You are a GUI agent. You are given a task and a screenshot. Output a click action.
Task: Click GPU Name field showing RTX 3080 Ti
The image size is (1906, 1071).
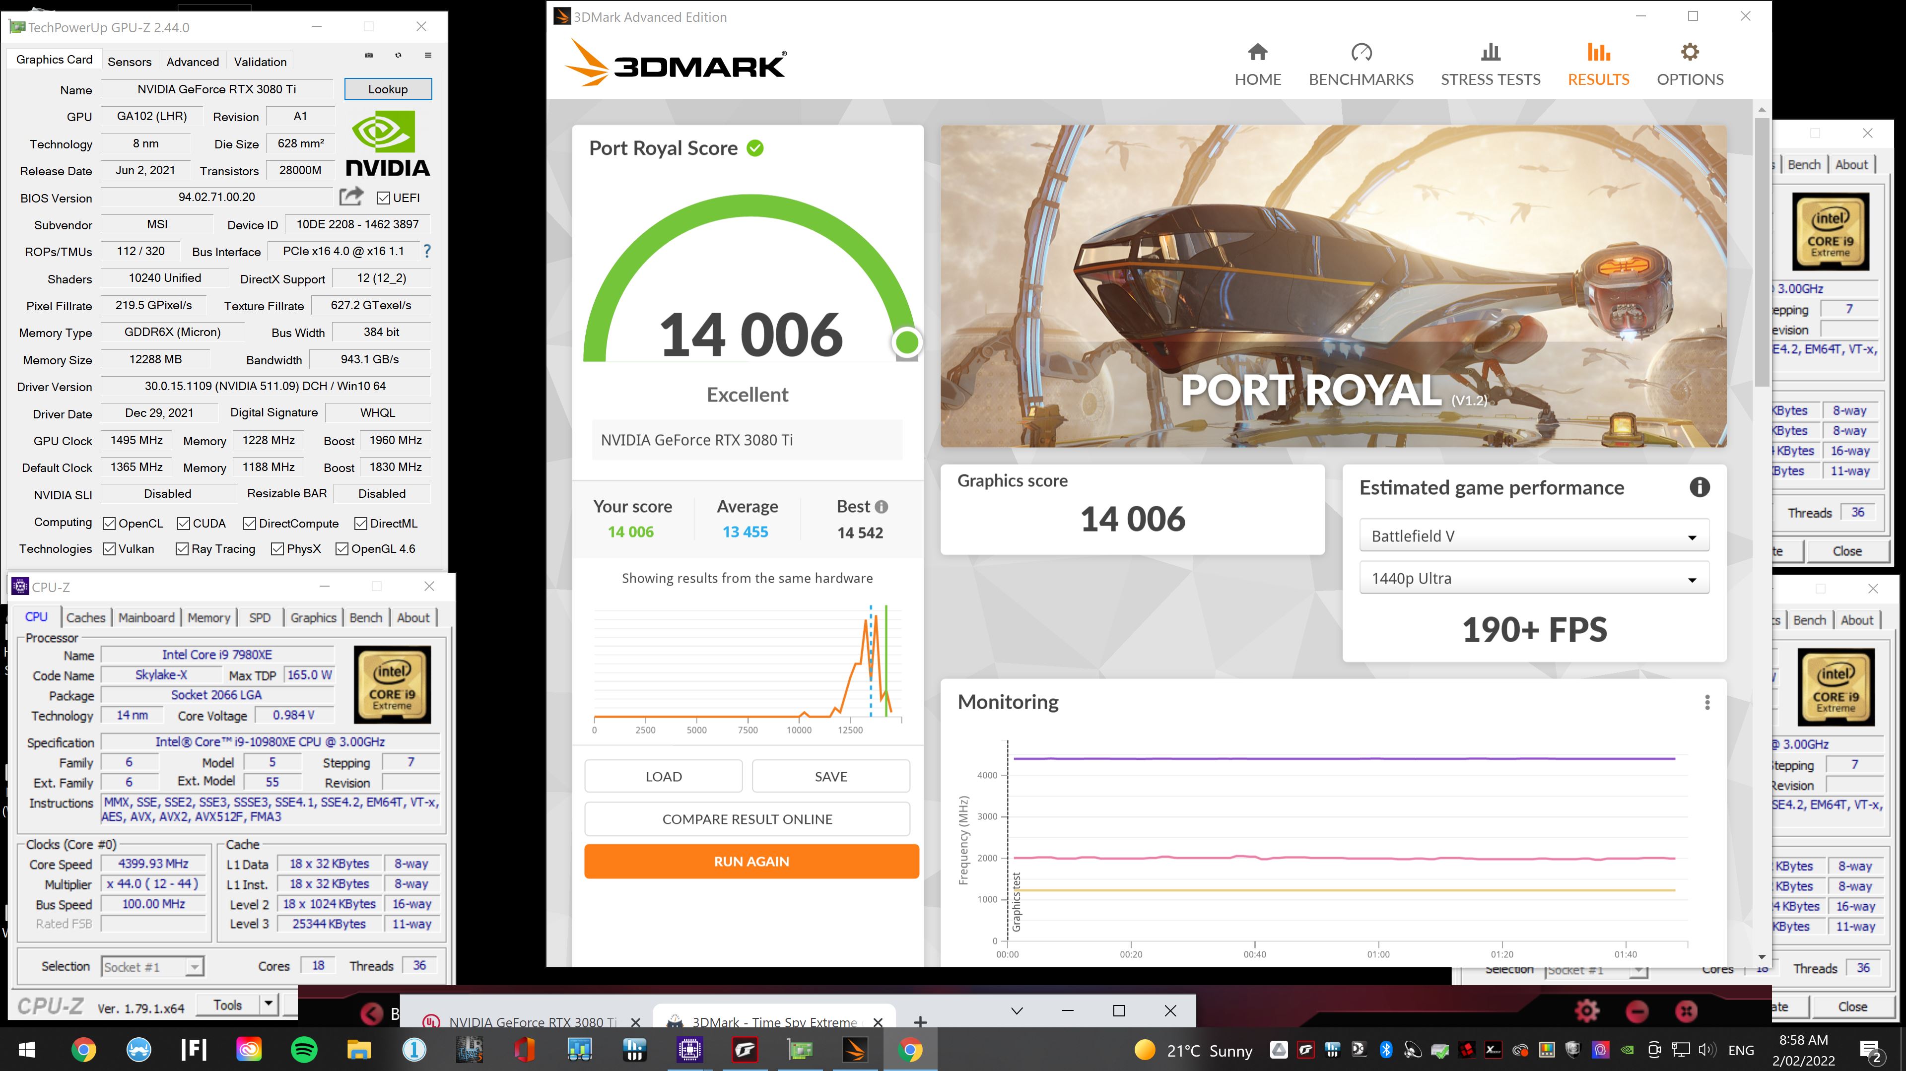(217, 89)
